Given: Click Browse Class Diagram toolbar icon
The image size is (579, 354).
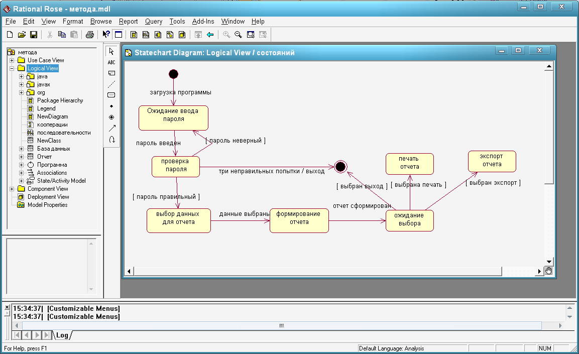Looking at the screenshot, I should click(x=134, y=35).
